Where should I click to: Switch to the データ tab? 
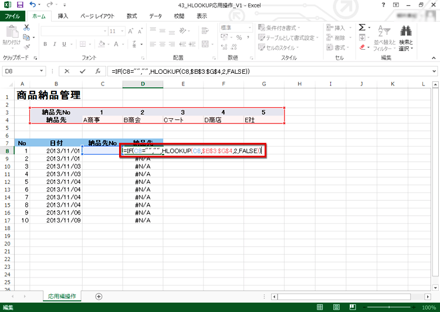(155, 16)
